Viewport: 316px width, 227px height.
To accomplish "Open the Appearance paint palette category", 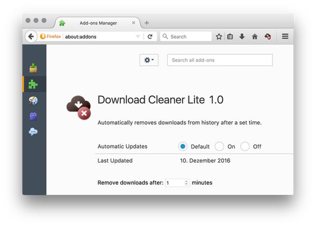I will click(x=33, y=100).
